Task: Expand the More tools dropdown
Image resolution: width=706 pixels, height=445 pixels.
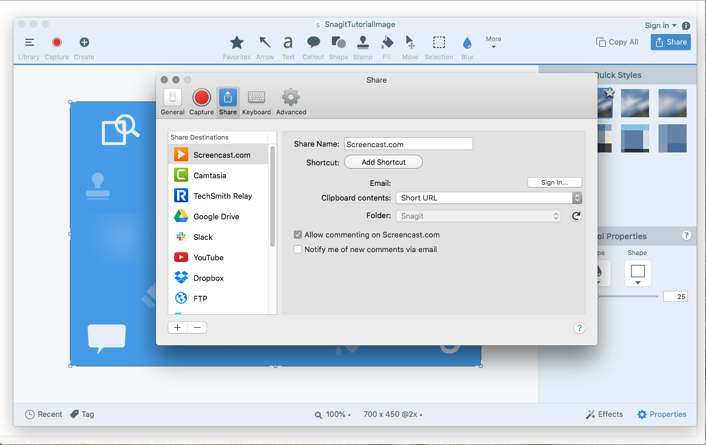Action: [x=493, y=43]
